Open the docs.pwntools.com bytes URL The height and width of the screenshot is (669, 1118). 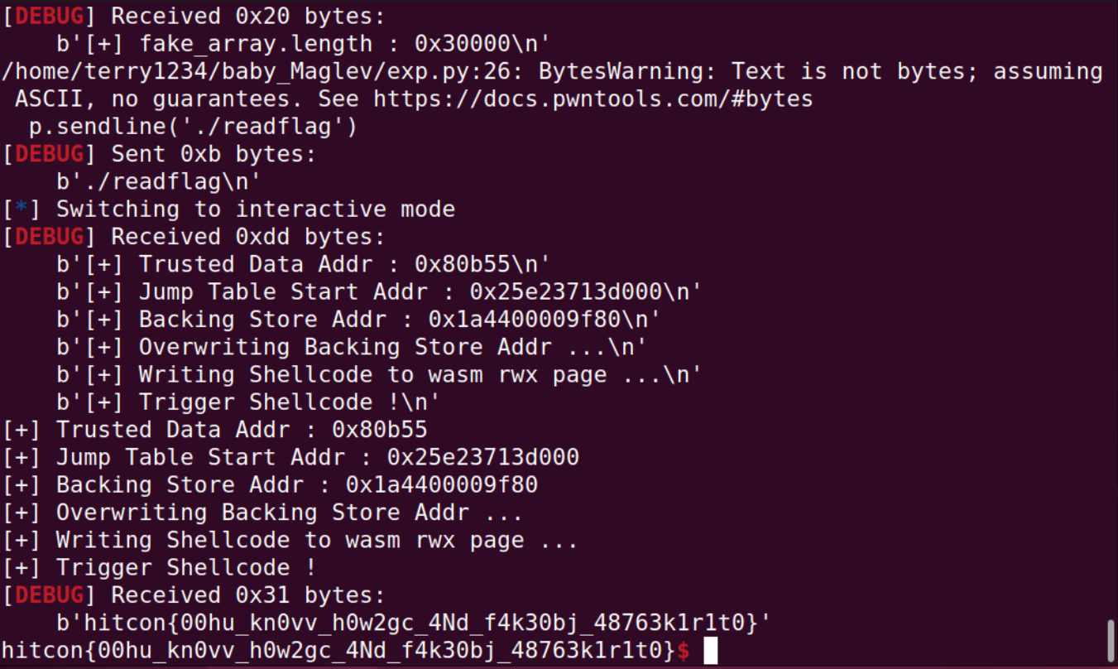coord(593,99)
